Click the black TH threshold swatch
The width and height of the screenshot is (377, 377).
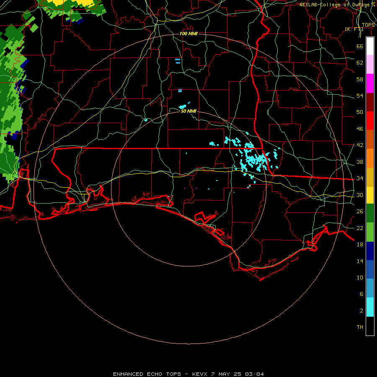(370, 326)
